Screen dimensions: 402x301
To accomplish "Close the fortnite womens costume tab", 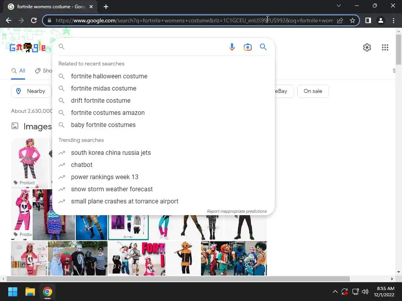I will pos(91,7).
